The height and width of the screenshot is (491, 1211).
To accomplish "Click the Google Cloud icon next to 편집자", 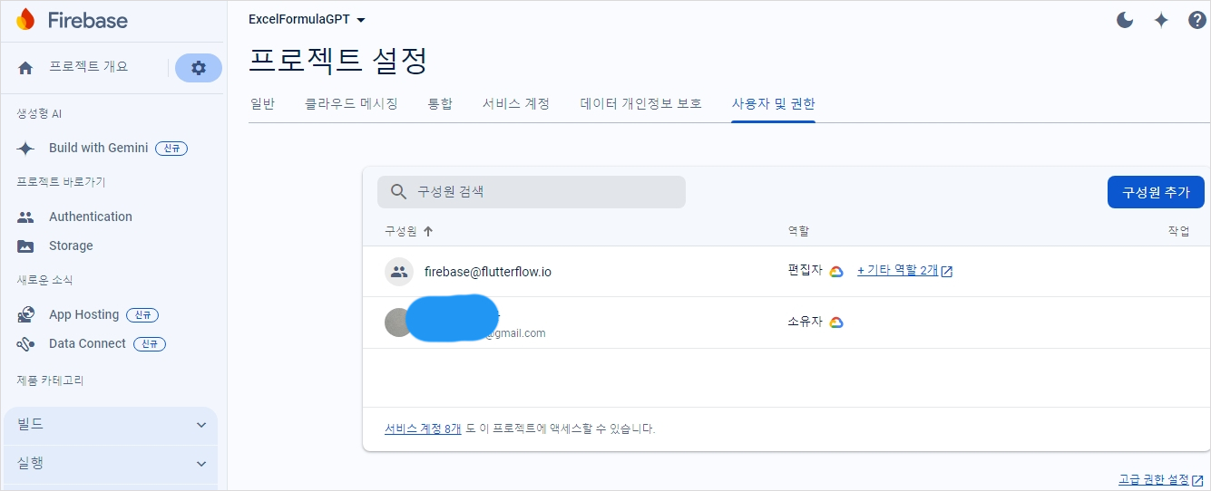I will [x=836, y=271].
